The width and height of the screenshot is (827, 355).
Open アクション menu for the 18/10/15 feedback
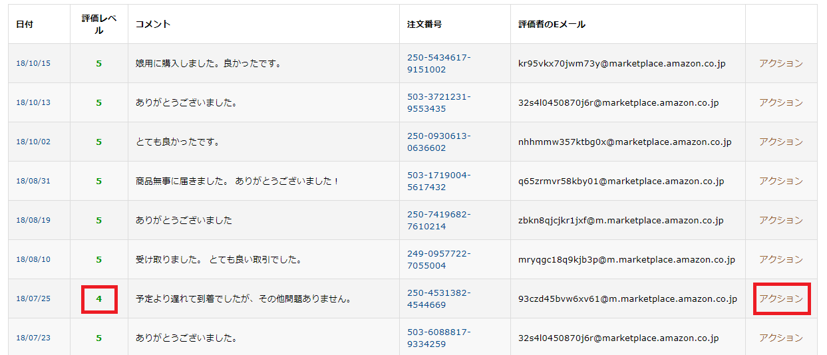pyautogui.click(x=781, y=64)
